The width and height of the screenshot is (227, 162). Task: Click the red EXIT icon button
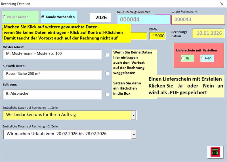tap(215, 152)
